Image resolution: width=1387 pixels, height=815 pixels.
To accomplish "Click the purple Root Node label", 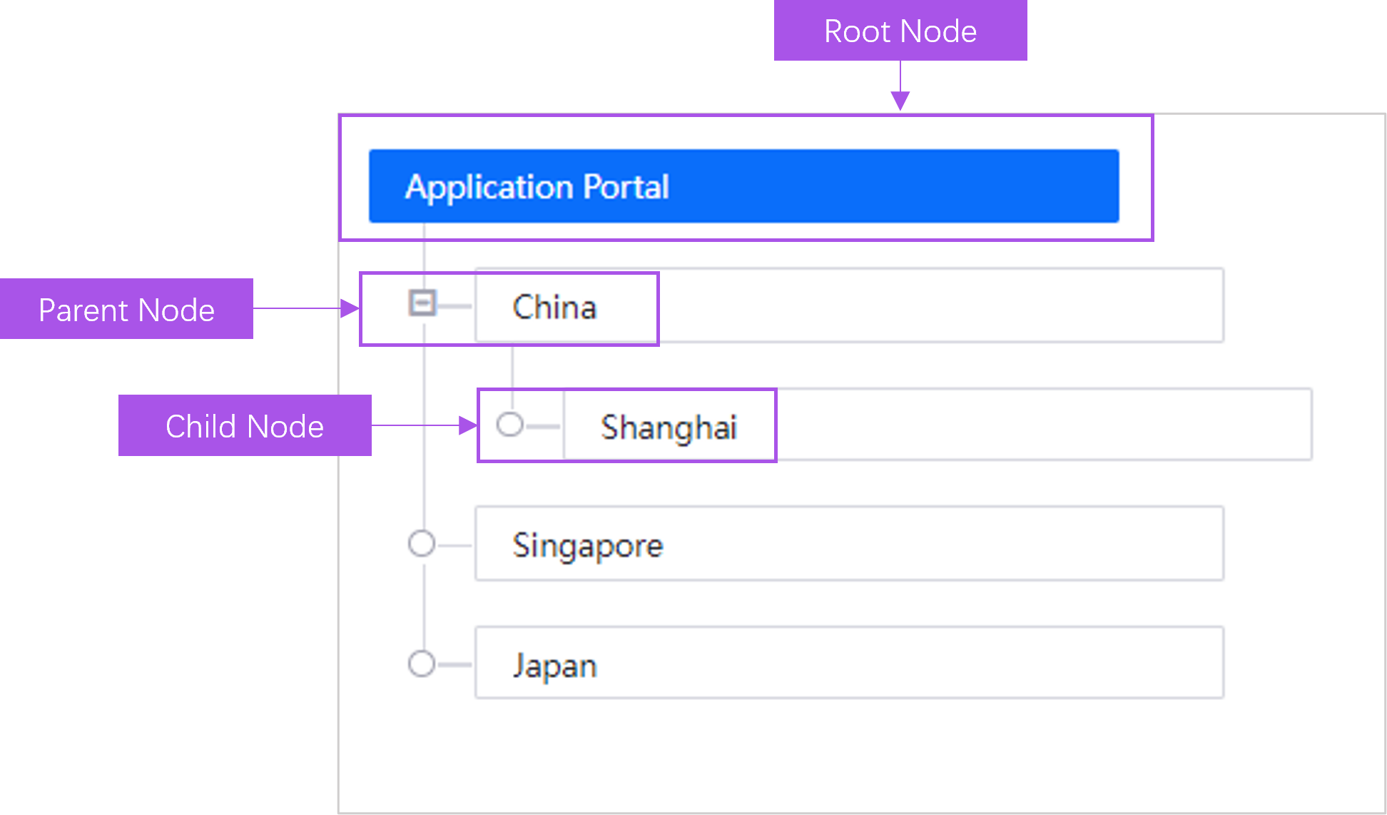I will click(x=900, y=31).
